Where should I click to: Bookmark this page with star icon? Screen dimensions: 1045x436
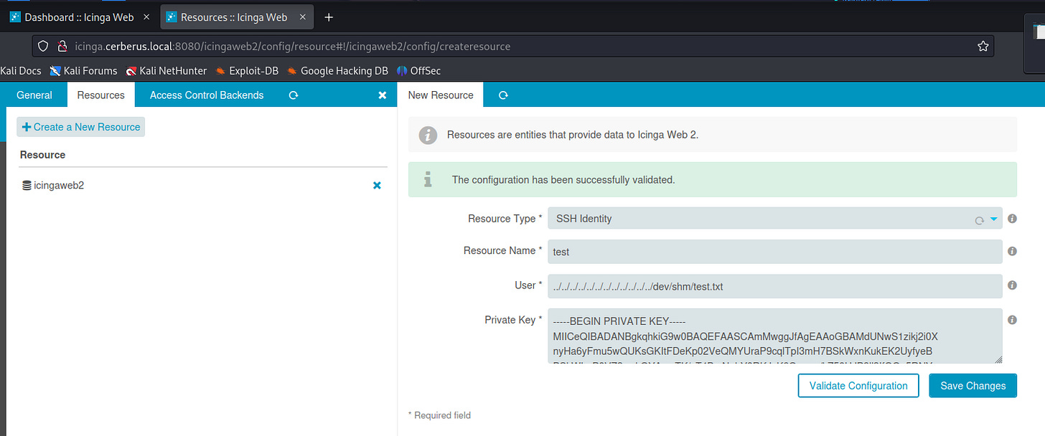click(x=983, y=46)
